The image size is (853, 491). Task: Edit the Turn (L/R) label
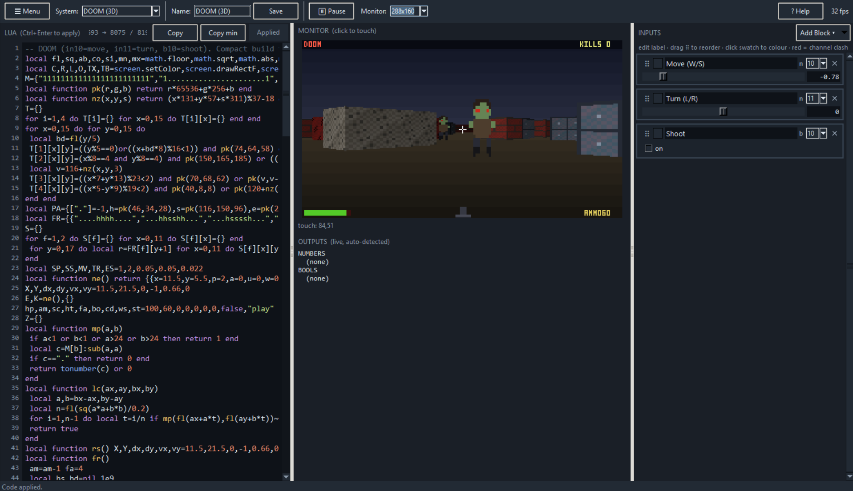(731, 99)
